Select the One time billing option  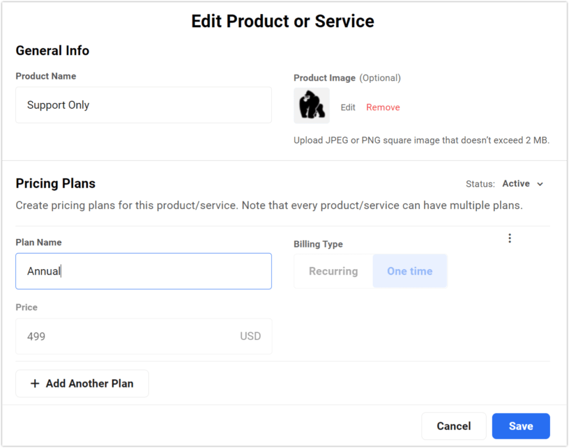point(410,271)
